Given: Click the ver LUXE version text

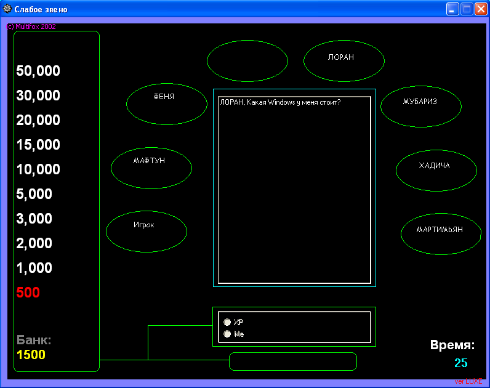Looking at the screenshot, I should 468,381.
